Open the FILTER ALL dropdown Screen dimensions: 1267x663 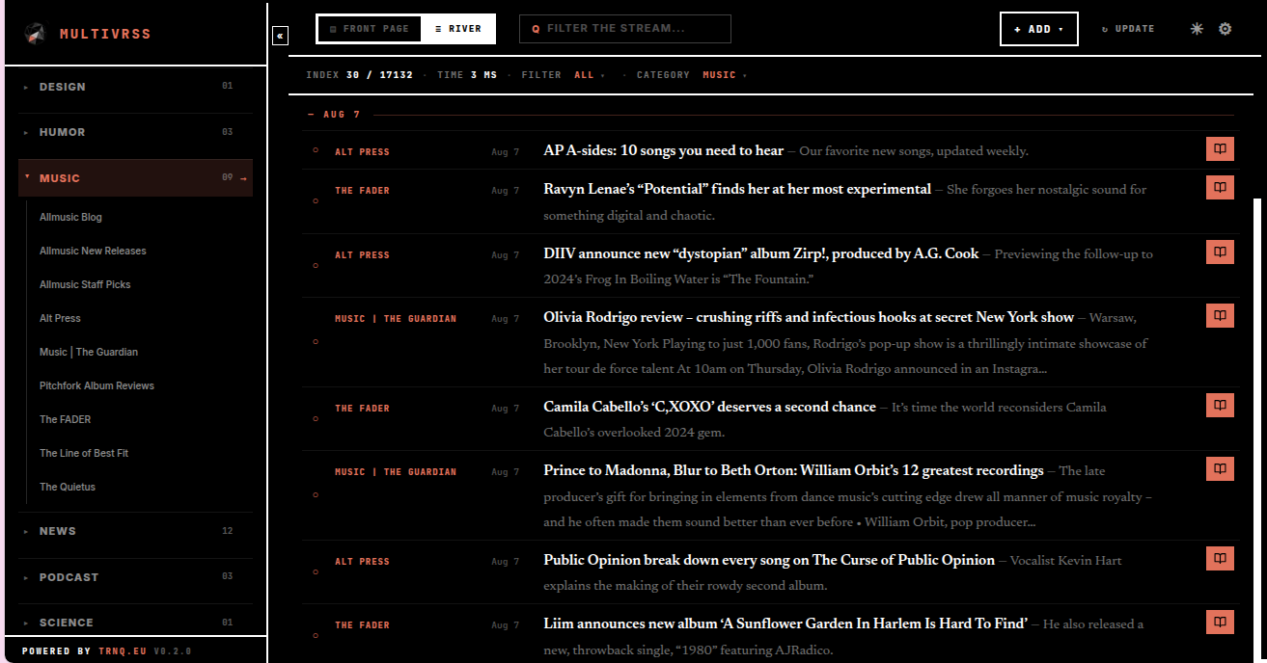click(x=590, y=75)
